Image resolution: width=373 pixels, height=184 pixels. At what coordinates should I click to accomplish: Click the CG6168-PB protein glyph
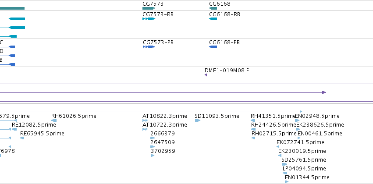213,47
